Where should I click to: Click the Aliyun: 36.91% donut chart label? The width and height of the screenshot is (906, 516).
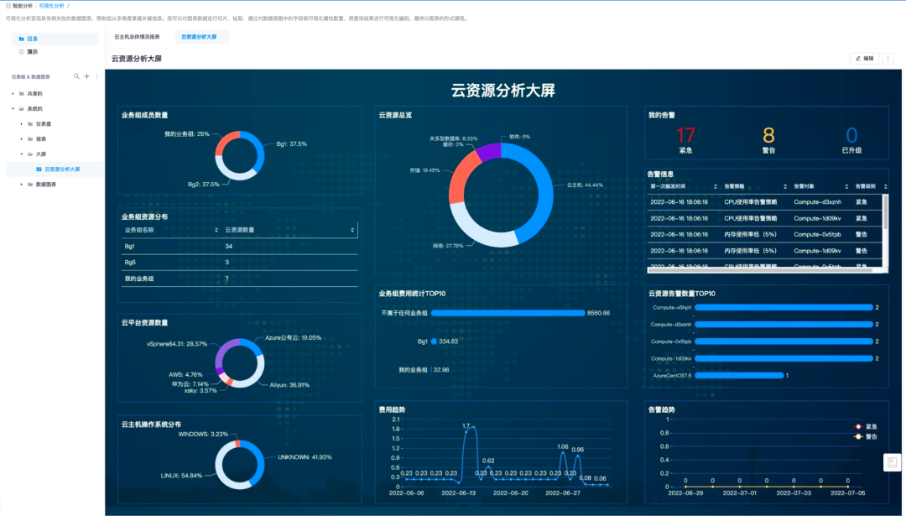pos(289,385)
